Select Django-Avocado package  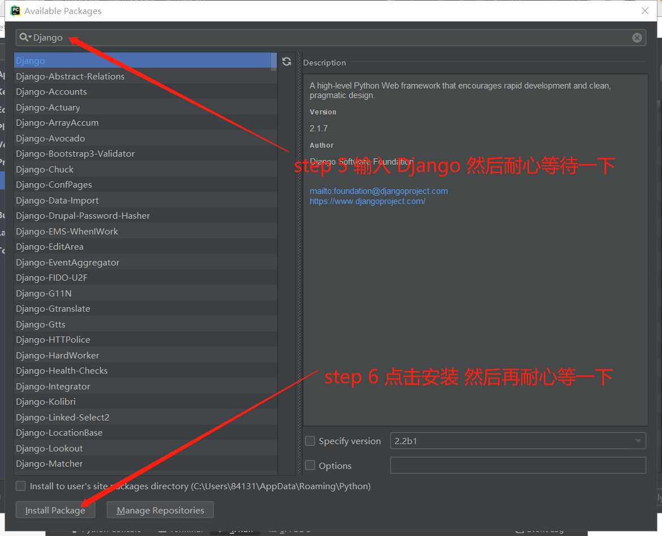point(145,138)
